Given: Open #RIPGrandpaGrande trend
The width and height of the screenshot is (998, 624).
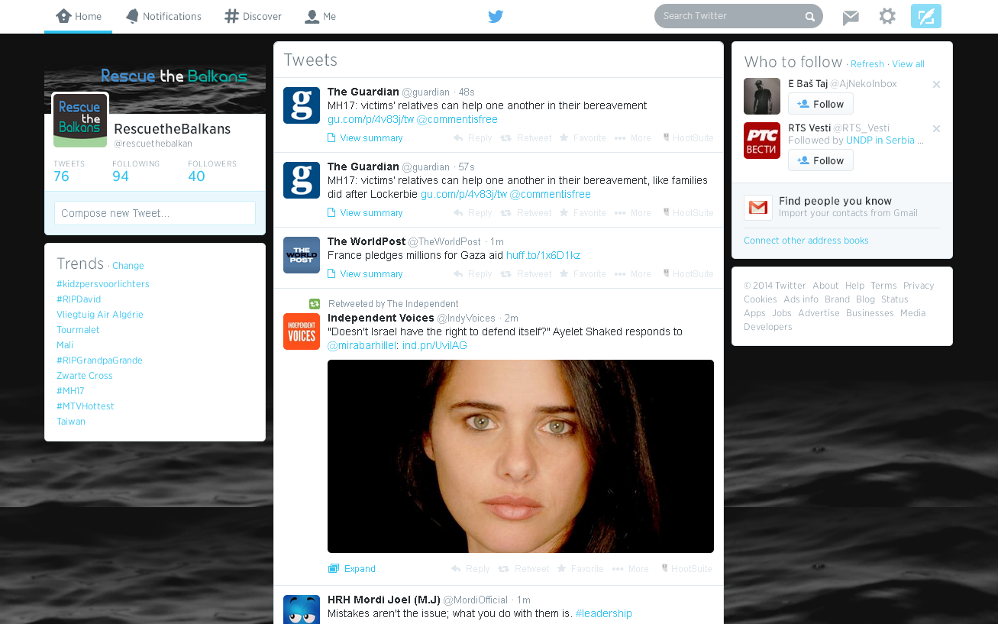Looking at the screenshot, I should pyautogui.click(x=99, y=360).
